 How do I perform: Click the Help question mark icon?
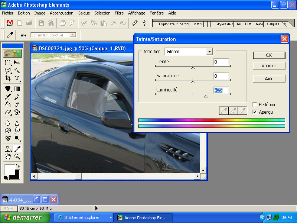tap(144, 23)
